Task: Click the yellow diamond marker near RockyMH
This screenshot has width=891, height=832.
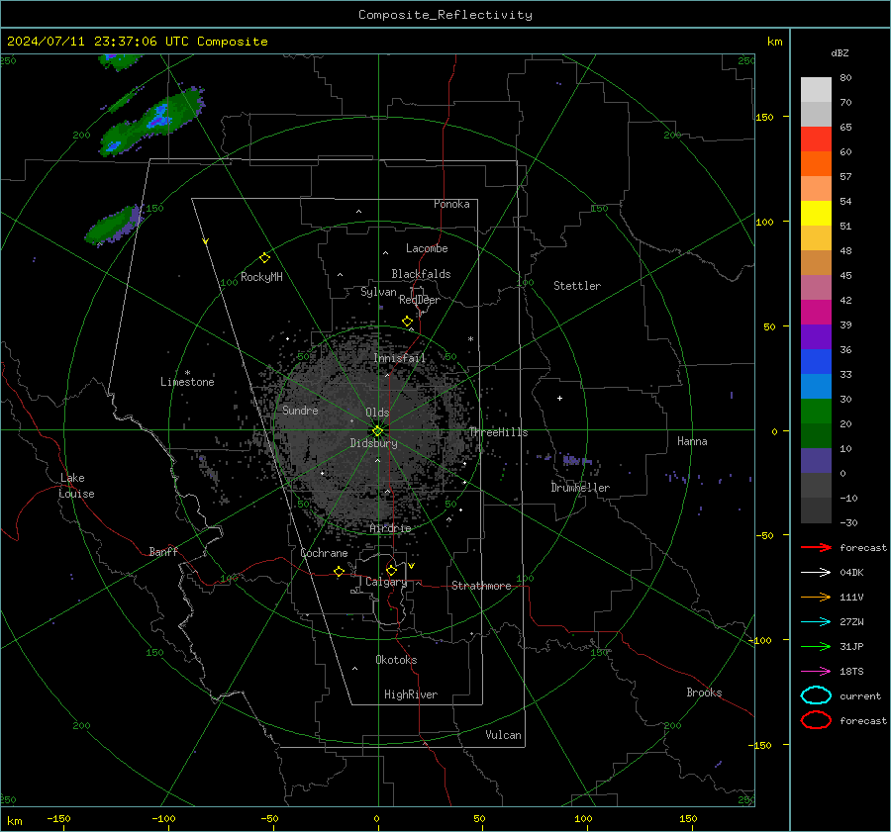Action: pos(264,258)
